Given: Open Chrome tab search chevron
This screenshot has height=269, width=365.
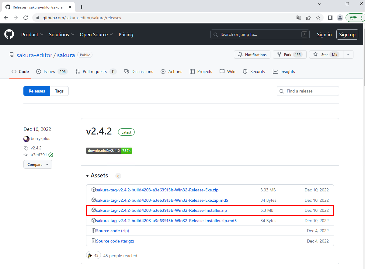Looking at the screenshot, I should pos(319,4).
